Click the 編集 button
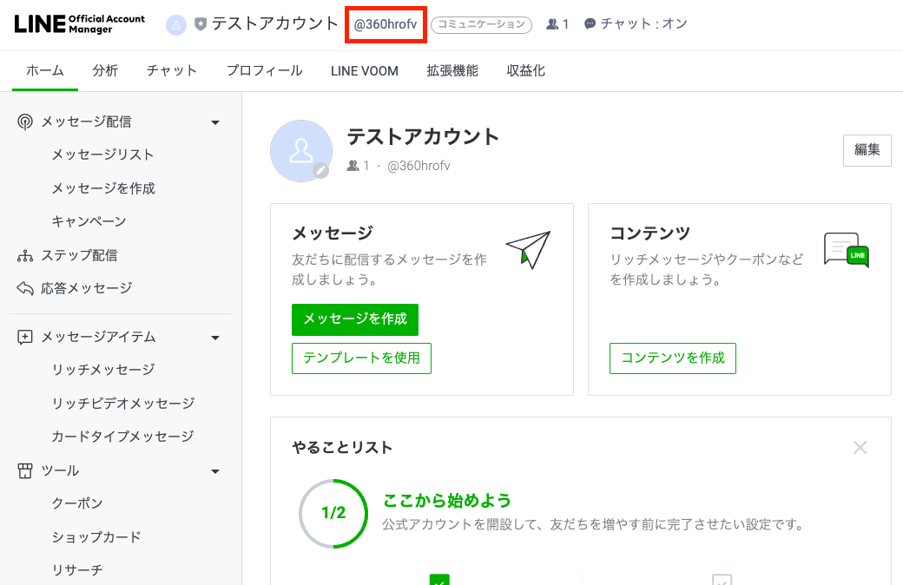The height and width of the screenshot is (585, 903). [867, 150]
